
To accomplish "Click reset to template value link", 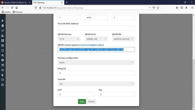I will [x=91, y=45].
